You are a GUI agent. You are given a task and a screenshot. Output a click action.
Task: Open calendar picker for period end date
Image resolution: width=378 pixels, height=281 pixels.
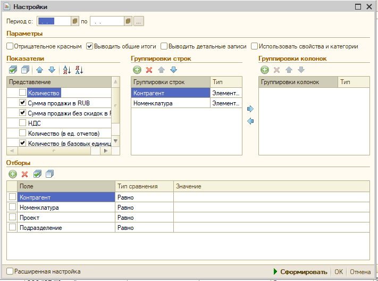click(x=128, y=21)
